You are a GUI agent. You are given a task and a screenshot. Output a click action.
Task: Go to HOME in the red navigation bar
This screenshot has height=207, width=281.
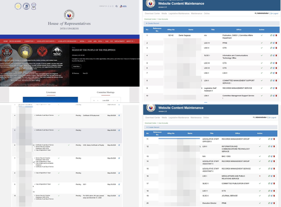[x=6, y=41]
